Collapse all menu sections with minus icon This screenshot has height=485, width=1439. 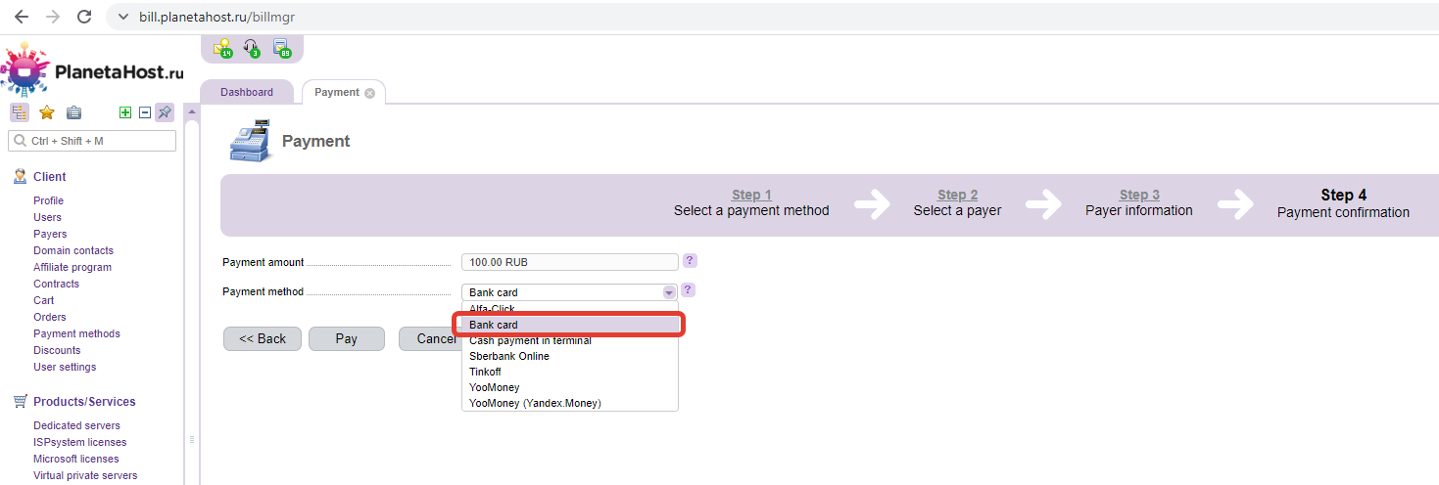coord(145,112)
